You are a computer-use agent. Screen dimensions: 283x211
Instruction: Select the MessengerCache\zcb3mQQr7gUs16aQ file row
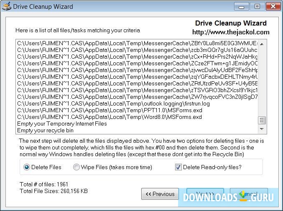pyautogui.click(x=137, y=50)
